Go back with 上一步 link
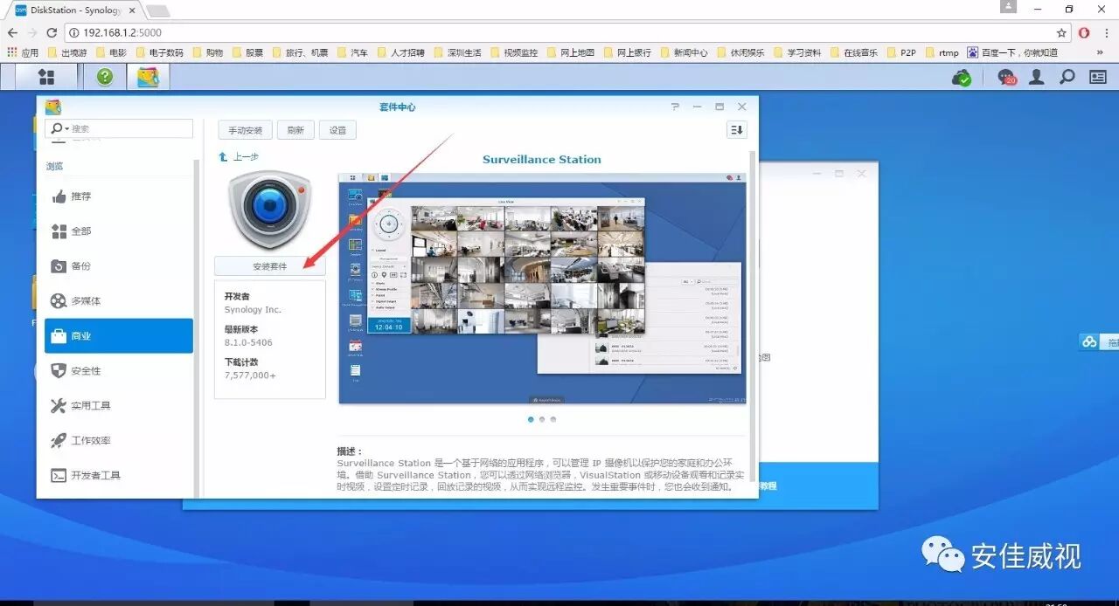The image size is (1119, 606). point(239,157)
